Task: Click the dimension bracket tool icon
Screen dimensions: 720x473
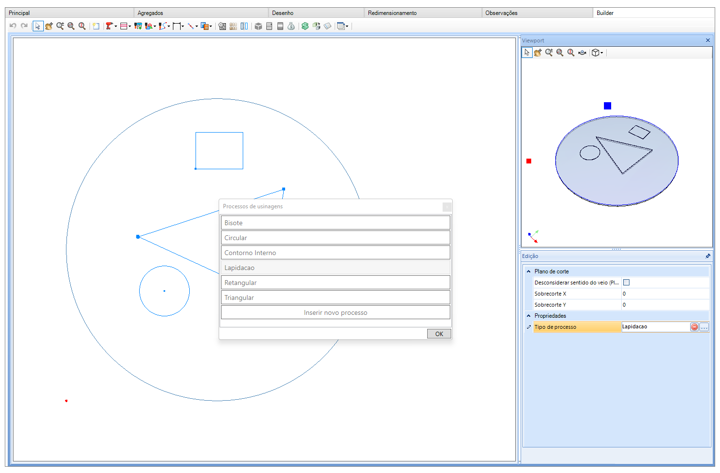Action: [x=177, y=26]
